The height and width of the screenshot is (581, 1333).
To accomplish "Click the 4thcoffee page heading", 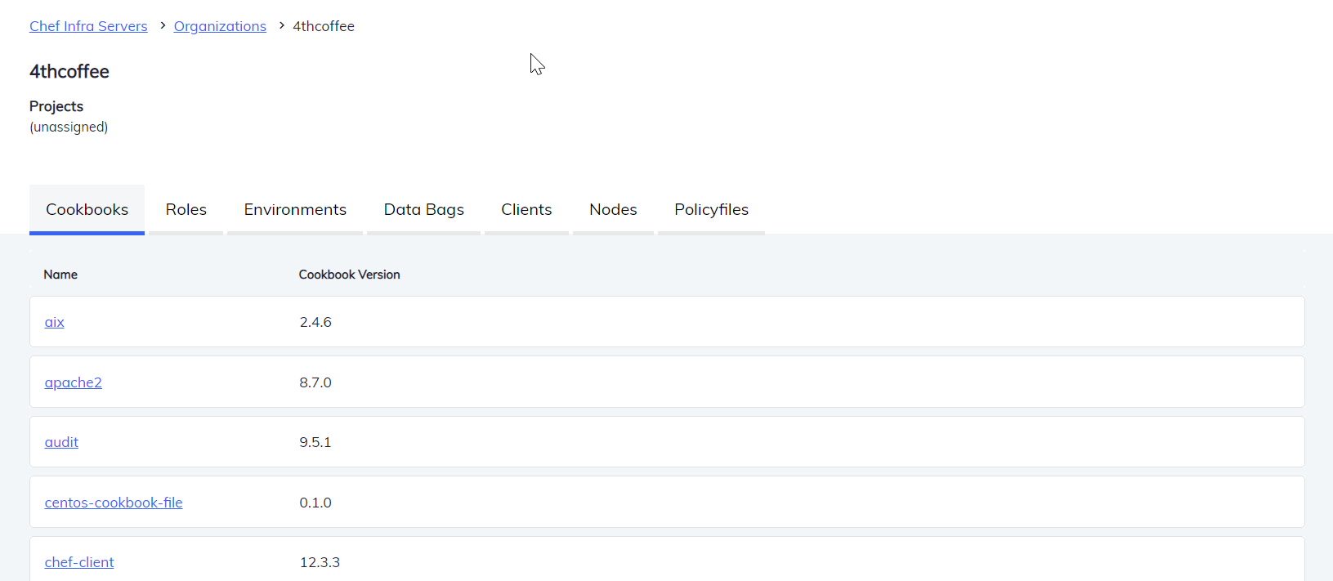I will click(69, 72).
